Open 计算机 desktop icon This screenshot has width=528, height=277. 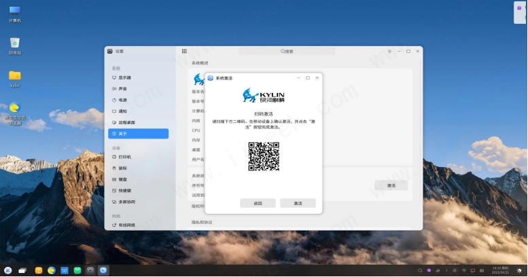click(14, 12)
